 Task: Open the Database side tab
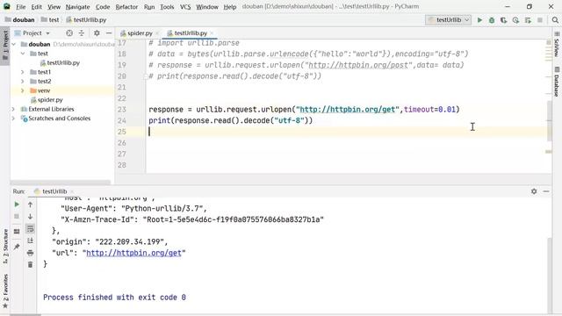[557, 82]
